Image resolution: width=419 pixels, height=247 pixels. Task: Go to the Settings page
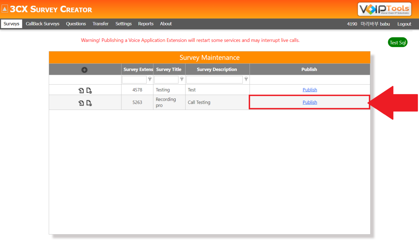(123, 24)
